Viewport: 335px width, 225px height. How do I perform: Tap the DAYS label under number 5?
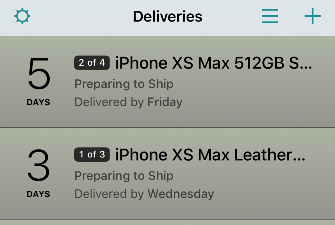click(38, 102)
